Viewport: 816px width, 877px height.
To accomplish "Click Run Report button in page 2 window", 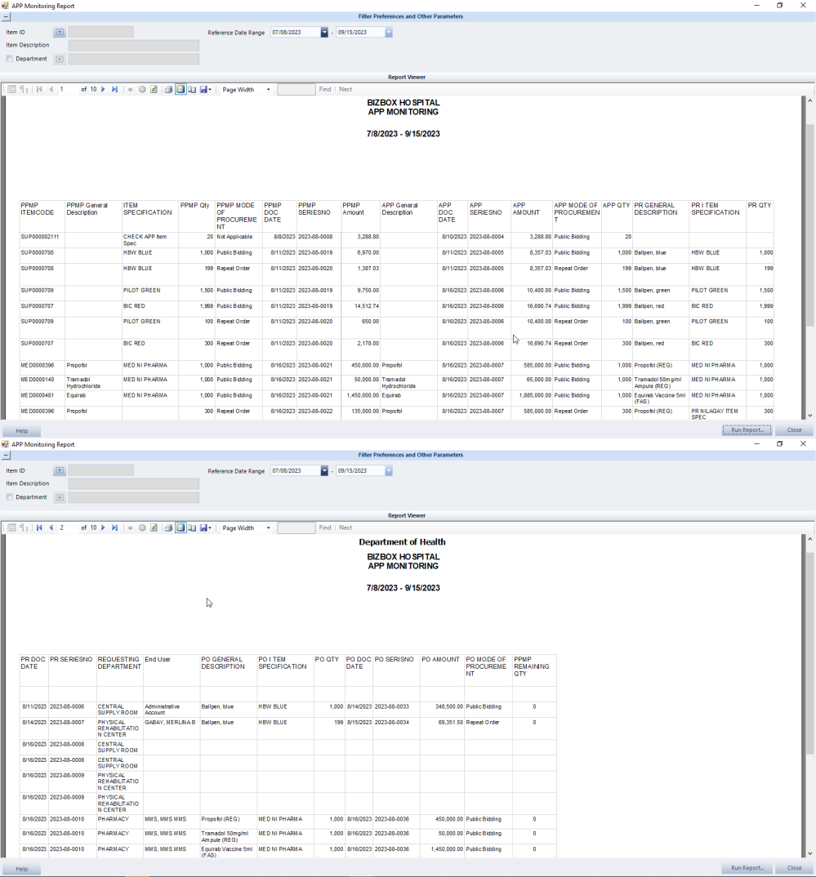I will tap(747, 868).
